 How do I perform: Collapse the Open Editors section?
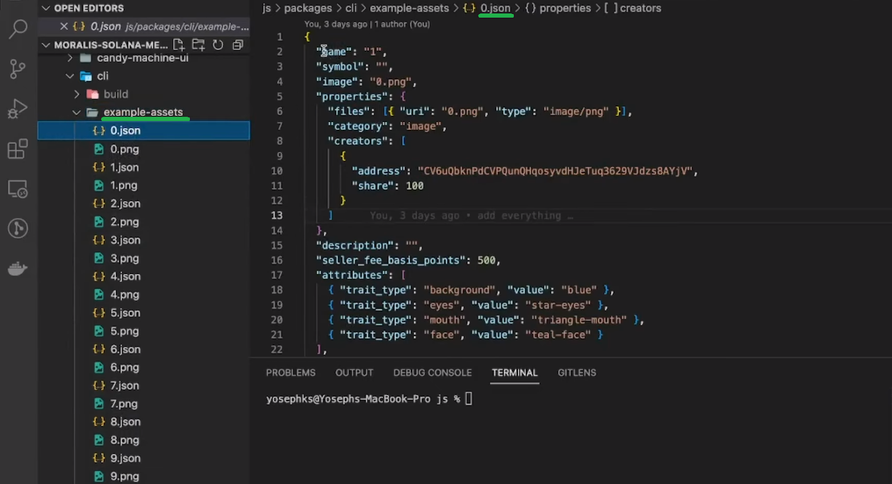click(46, 8)
